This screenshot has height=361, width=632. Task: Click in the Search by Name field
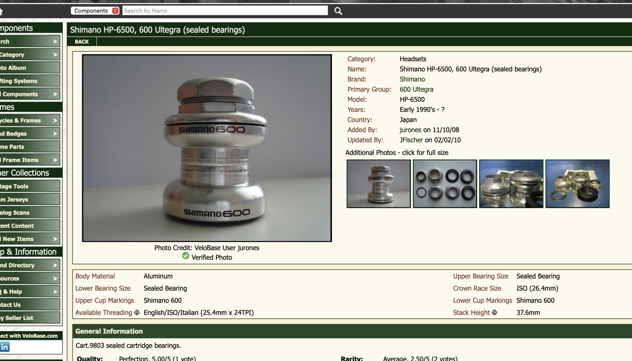point(225,11)
